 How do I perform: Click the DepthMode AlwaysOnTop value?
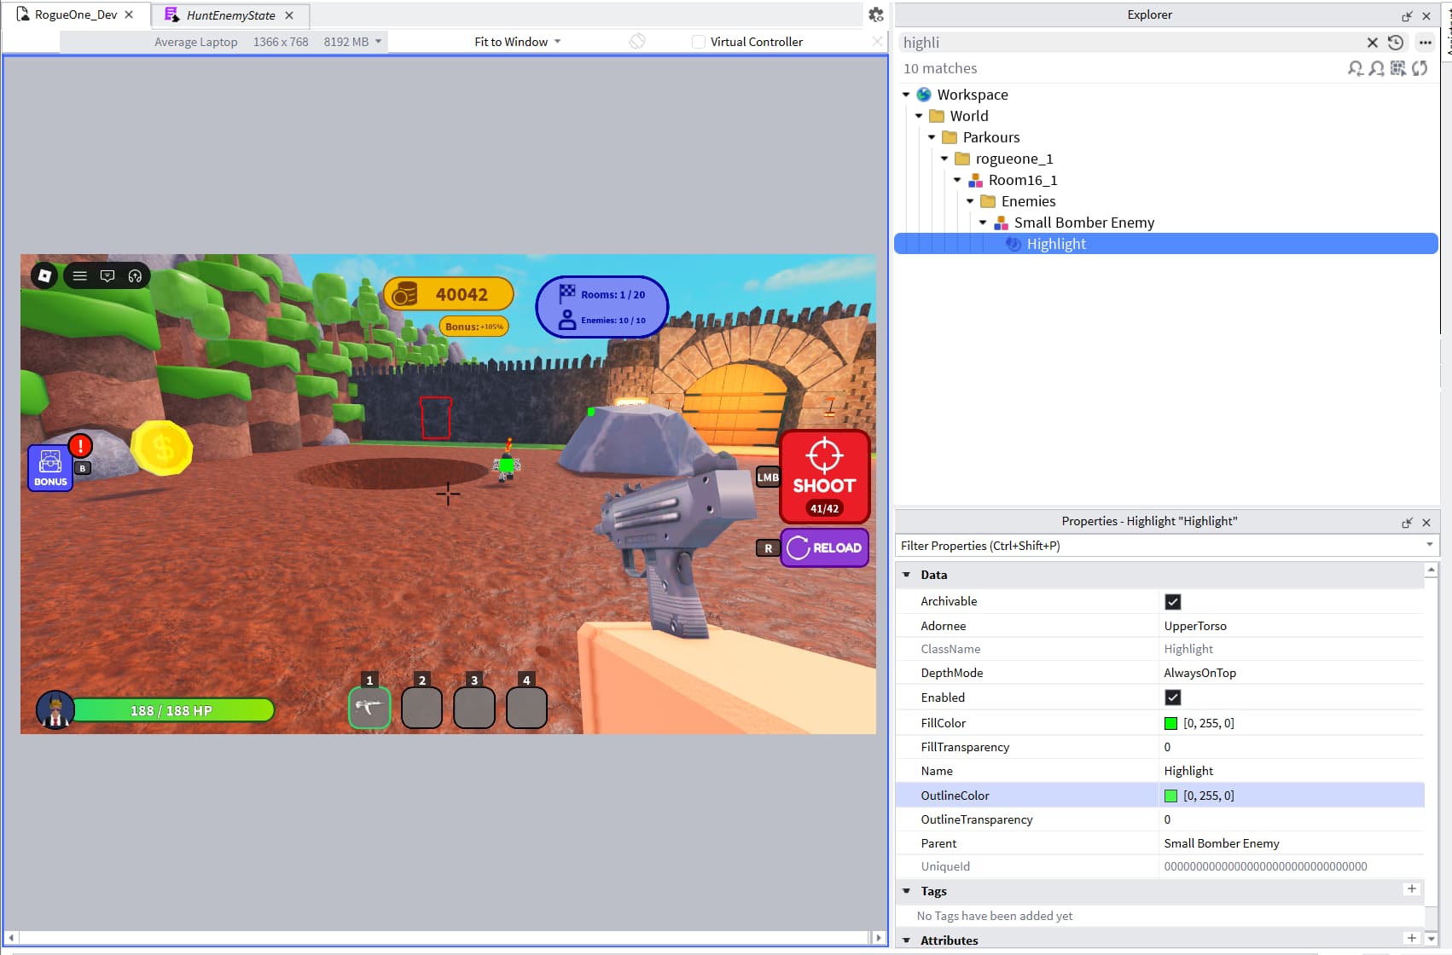1199,673
